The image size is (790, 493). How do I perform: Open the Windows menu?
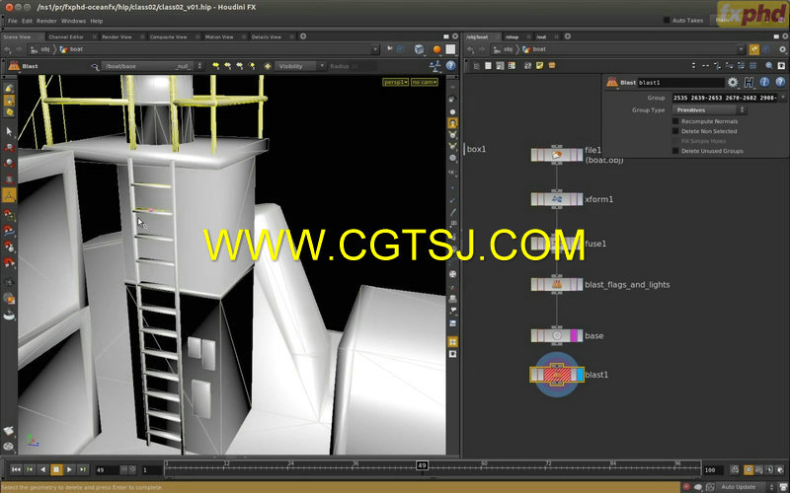(x=73, y=21)
